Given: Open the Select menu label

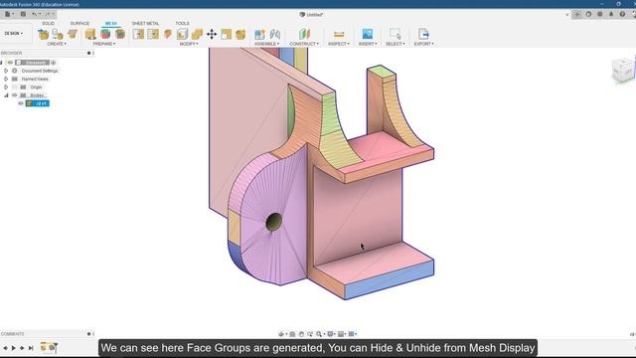Looking at the screenshot, I should point(396,44).
